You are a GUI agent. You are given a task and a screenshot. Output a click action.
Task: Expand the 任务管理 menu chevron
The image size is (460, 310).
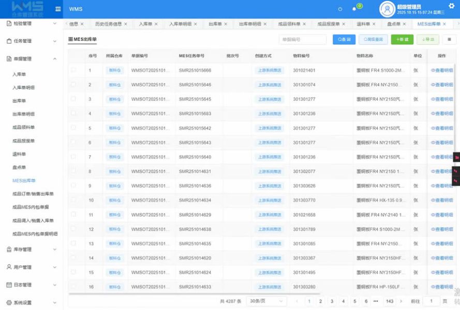pyautogui.click(x=55, y=41)
